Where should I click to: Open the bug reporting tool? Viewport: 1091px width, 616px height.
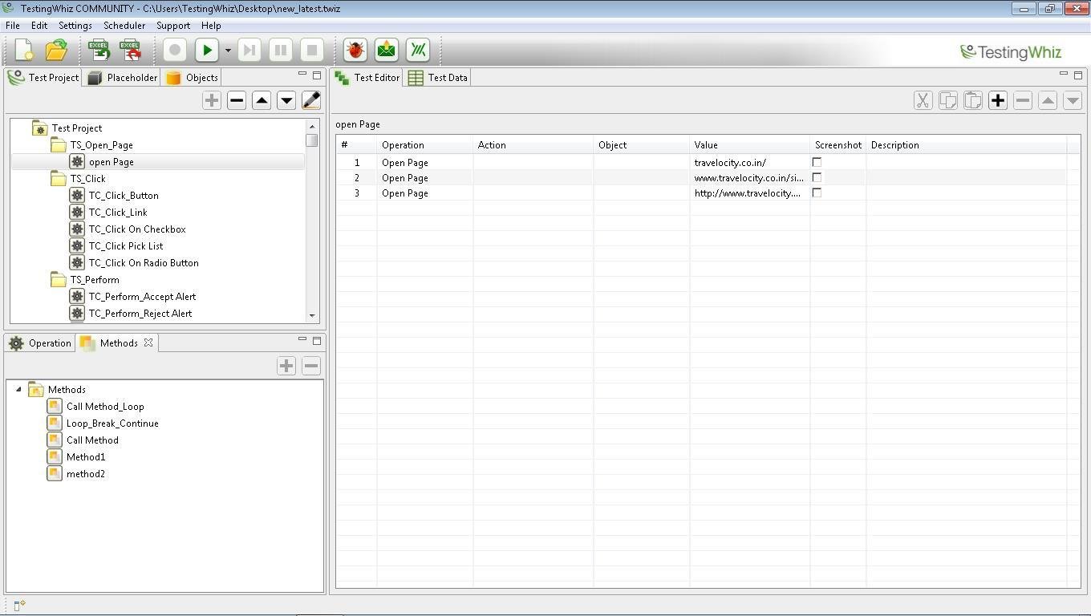click(x=354, y=50)
